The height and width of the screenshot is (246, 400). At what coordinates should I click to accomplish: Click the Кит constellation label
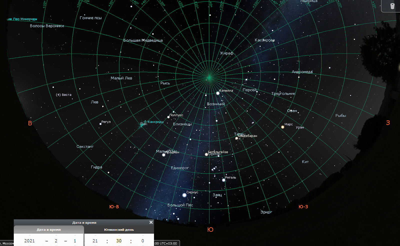pos(305,162)
